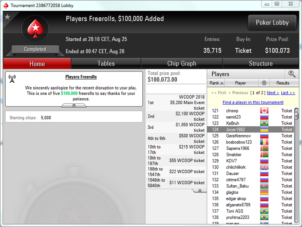Click the globe country column header

[x=264, y=83]
